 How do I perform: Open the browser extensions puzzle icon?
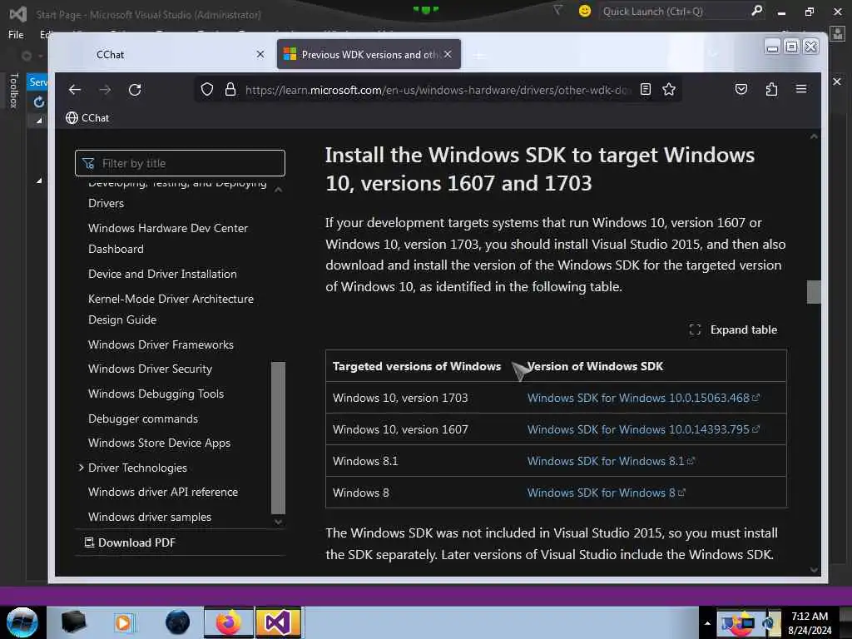pyautogui.click(x=771, y=89)
